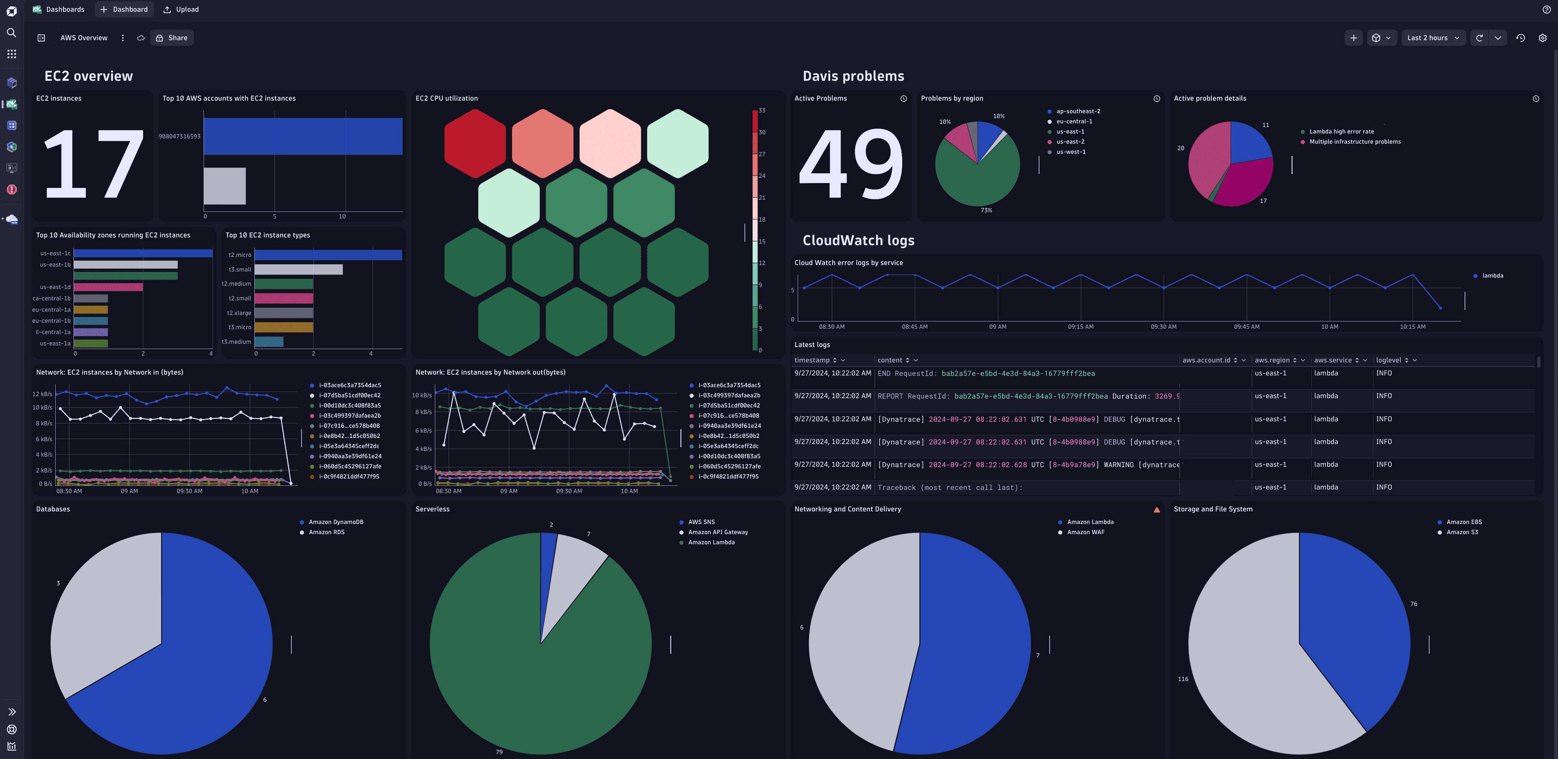Click the Latest logs table scrollbar

click(1538, 362)
